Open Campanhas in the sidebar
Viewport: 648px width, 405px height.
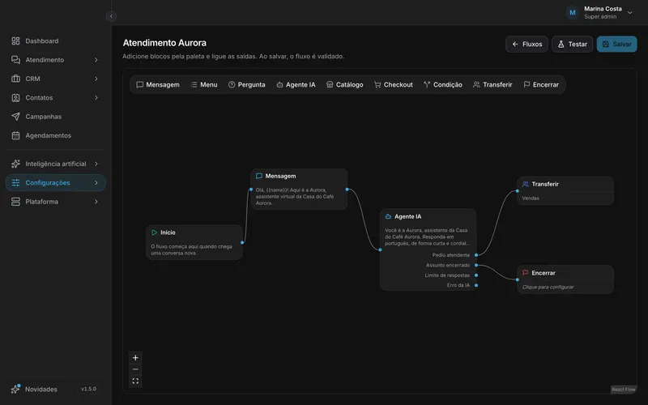click(x=55, y=117)
